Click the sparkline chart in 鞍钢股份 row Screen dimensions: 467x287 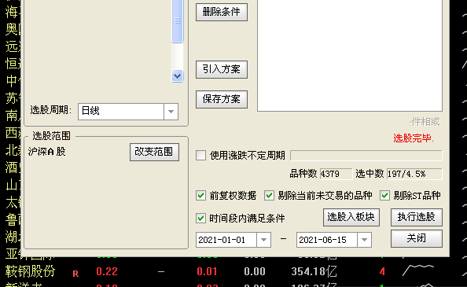[418, 270]
